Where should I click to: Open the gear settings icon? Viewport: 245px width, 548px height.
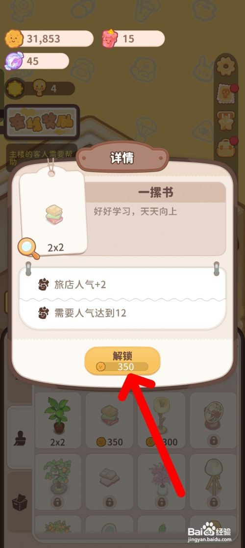225,66
